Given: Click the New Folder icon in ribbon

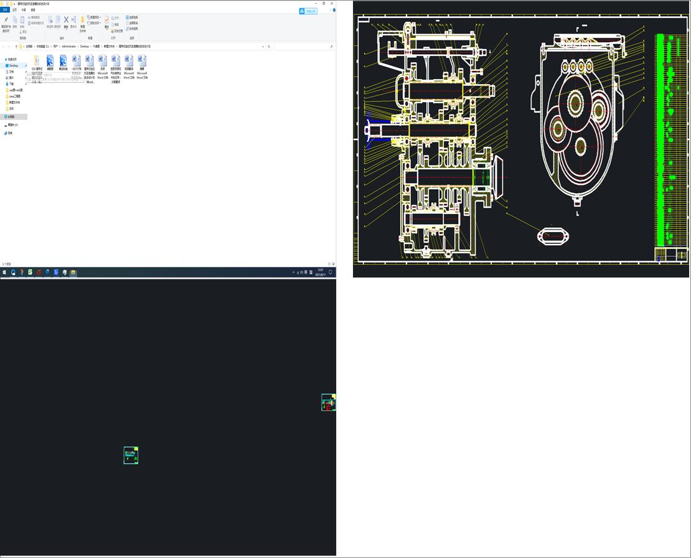Looking at the screenshot, I should pyautogui.click(x=82, y=21).
